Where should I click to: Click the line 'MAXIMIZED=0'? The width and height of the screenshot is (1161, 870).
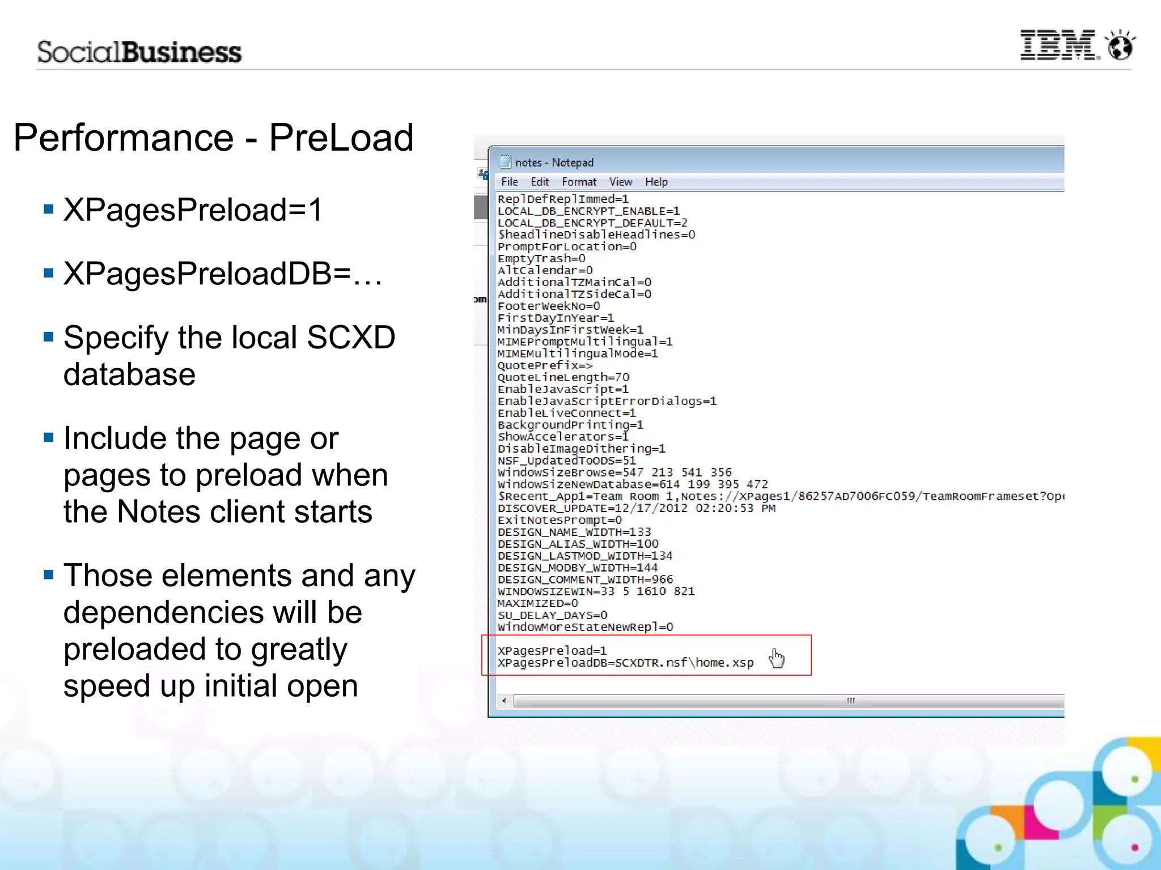[x=537, y=603]
